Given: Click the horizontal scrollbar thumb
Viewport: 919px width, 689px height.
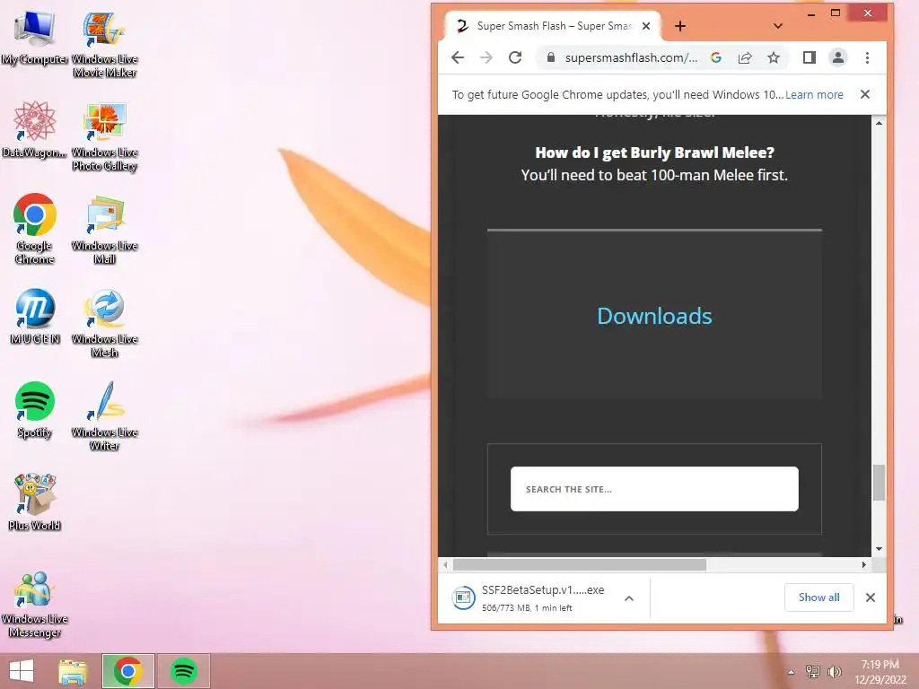Looking at the screenshot, I should click(x=579, y=565).
